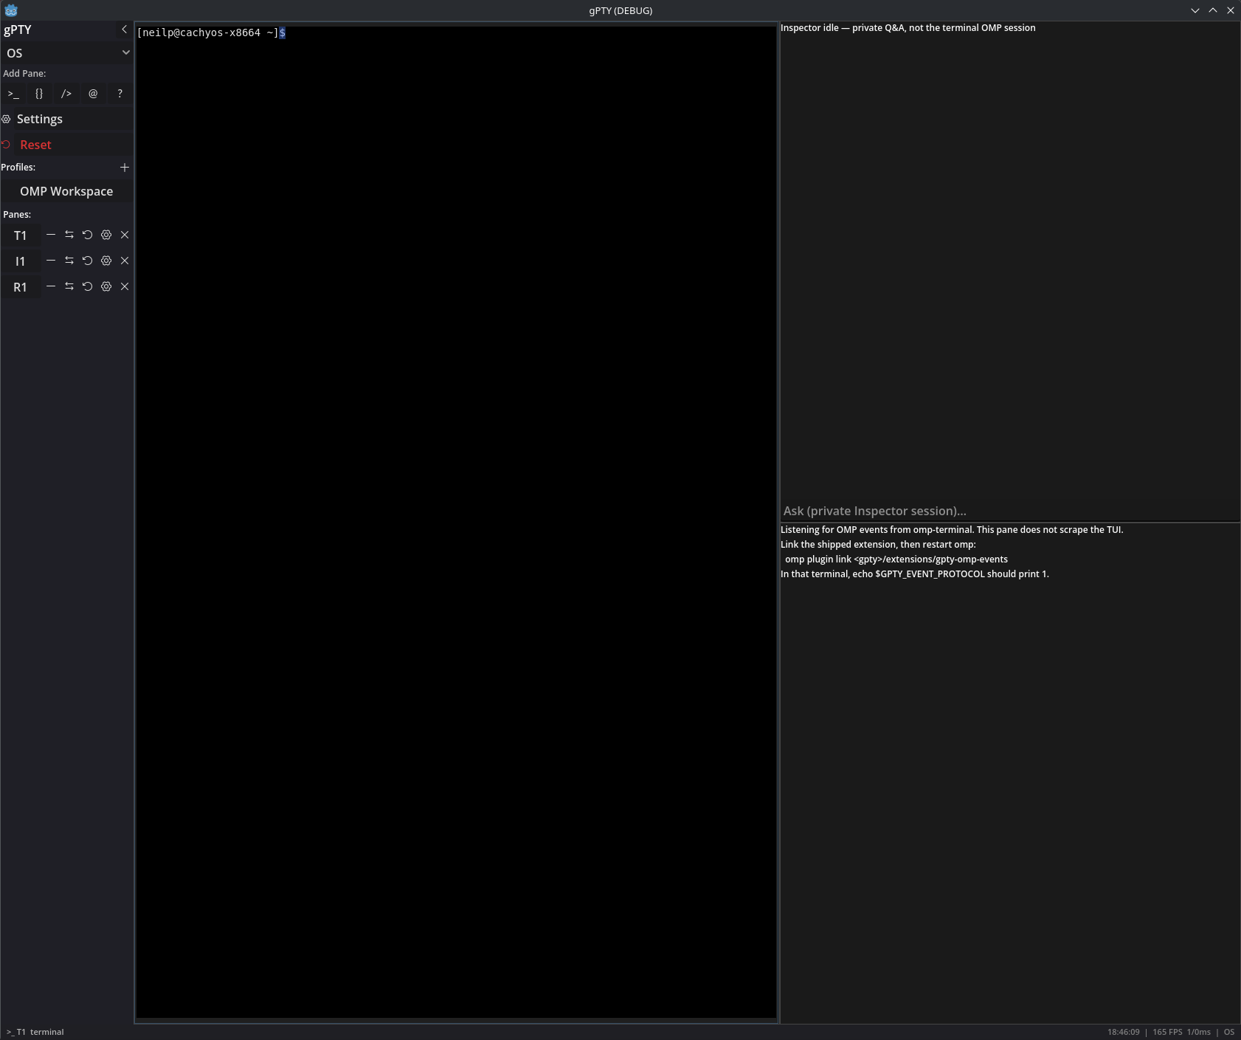Add a new profile with the plus icon

(125, 168)
